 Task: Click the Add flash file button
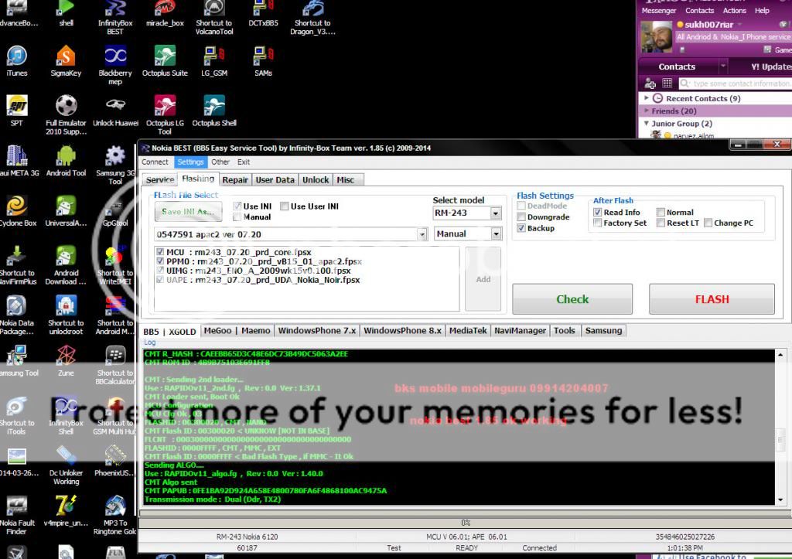483,279
